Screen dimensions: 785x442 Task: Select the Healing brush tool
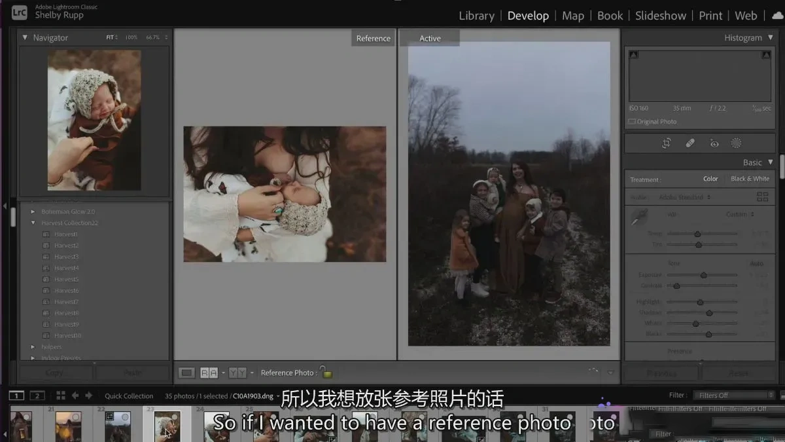[x=690, y=143]
